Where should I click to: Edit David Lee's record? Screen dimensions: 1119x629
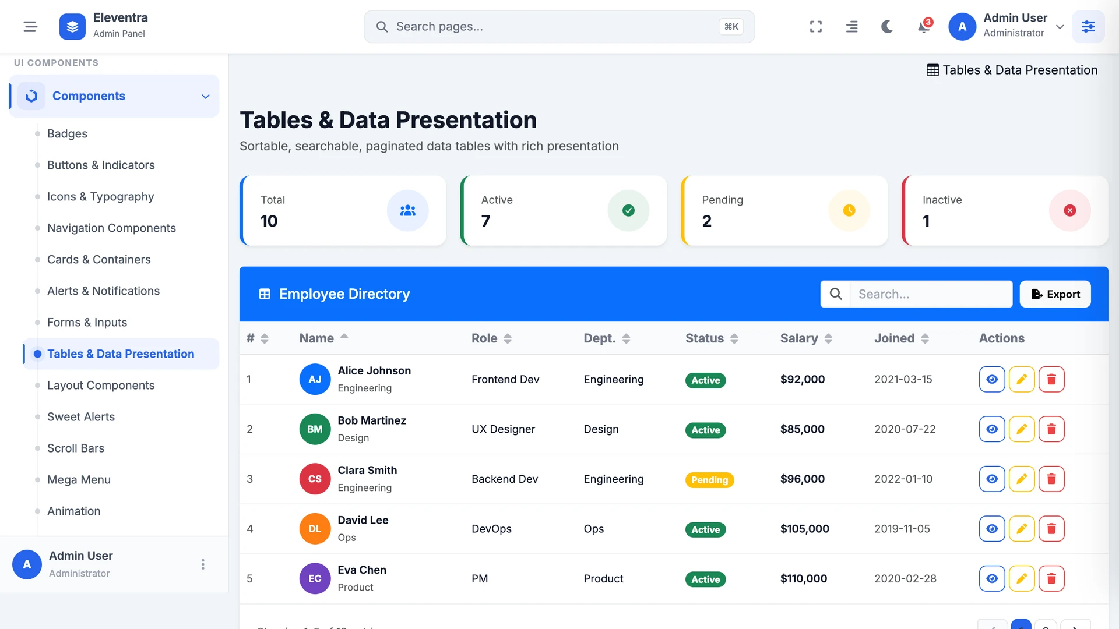coord(1022,529)
